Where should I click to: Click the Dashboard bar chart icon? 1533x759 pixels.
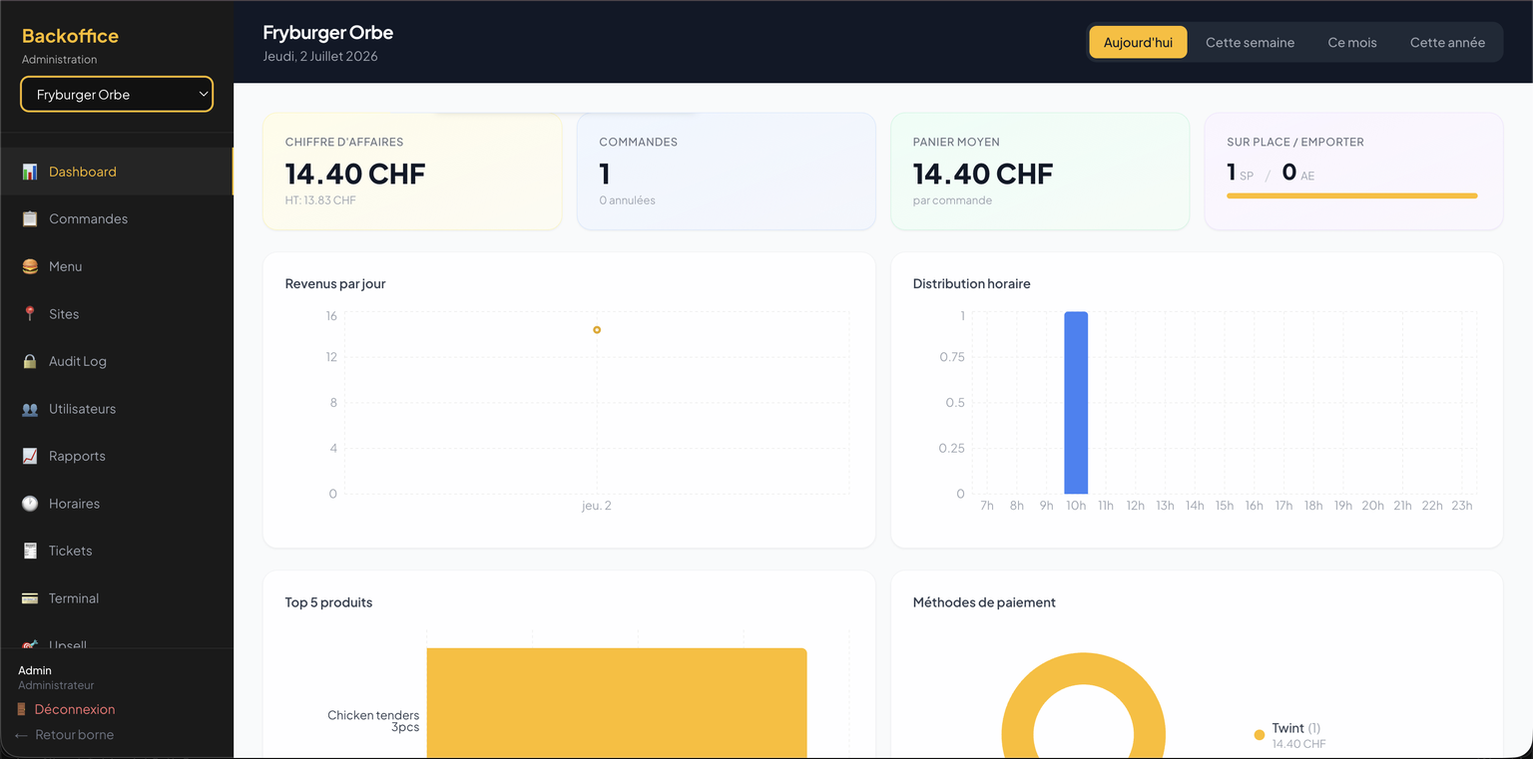[x=30, y=172]
